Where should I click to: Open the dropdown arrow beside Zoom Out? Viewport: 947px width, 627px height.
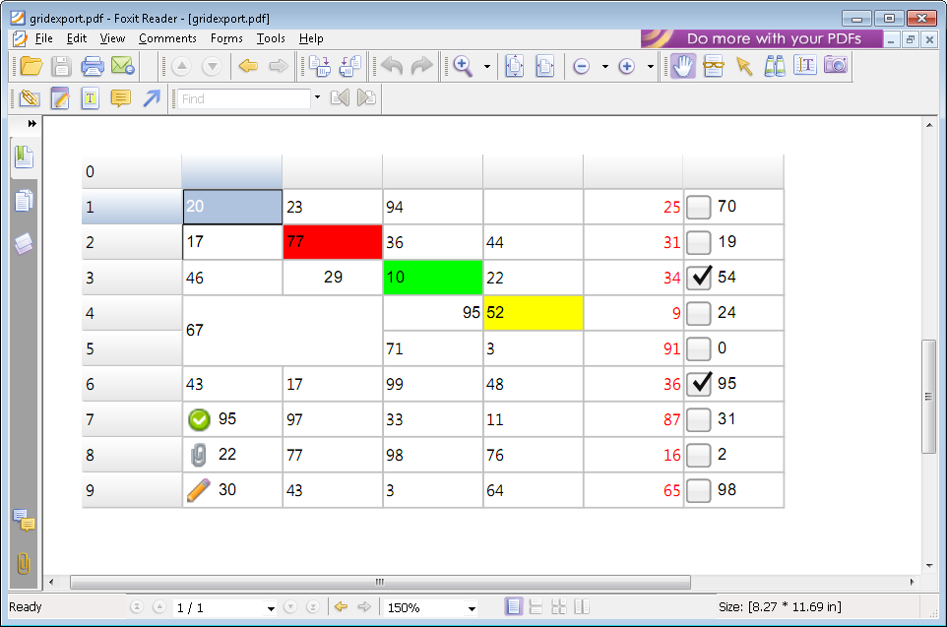[x=604, y=67]
